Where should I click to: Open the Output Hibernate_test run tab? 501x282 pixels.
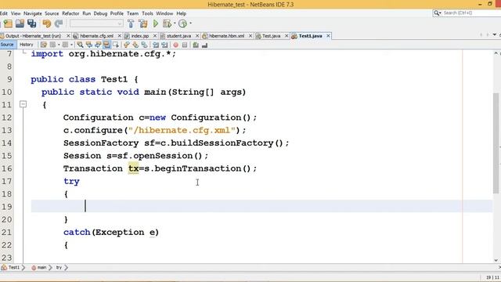tap(33, 36)
